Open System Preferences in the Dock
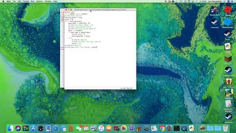 pos(169,128)
